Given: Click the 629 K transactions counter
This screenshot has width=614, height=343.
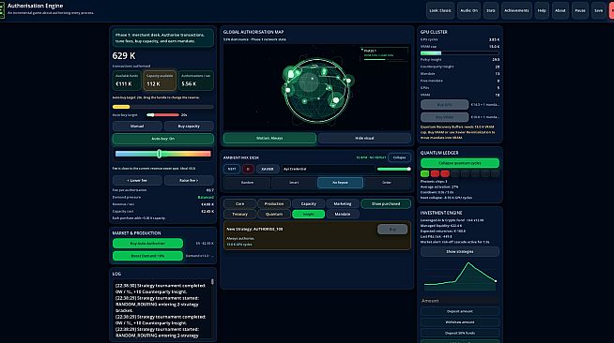Looking at the screenshot, I should 124,56.
